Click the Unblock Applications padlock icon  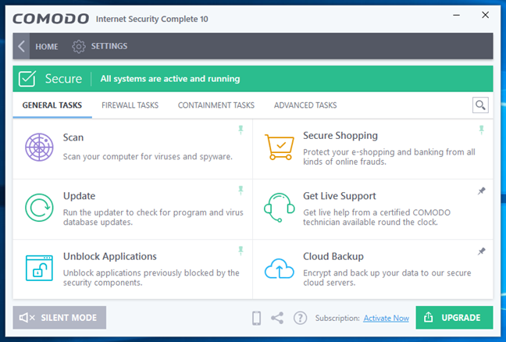tap(39, 268)
